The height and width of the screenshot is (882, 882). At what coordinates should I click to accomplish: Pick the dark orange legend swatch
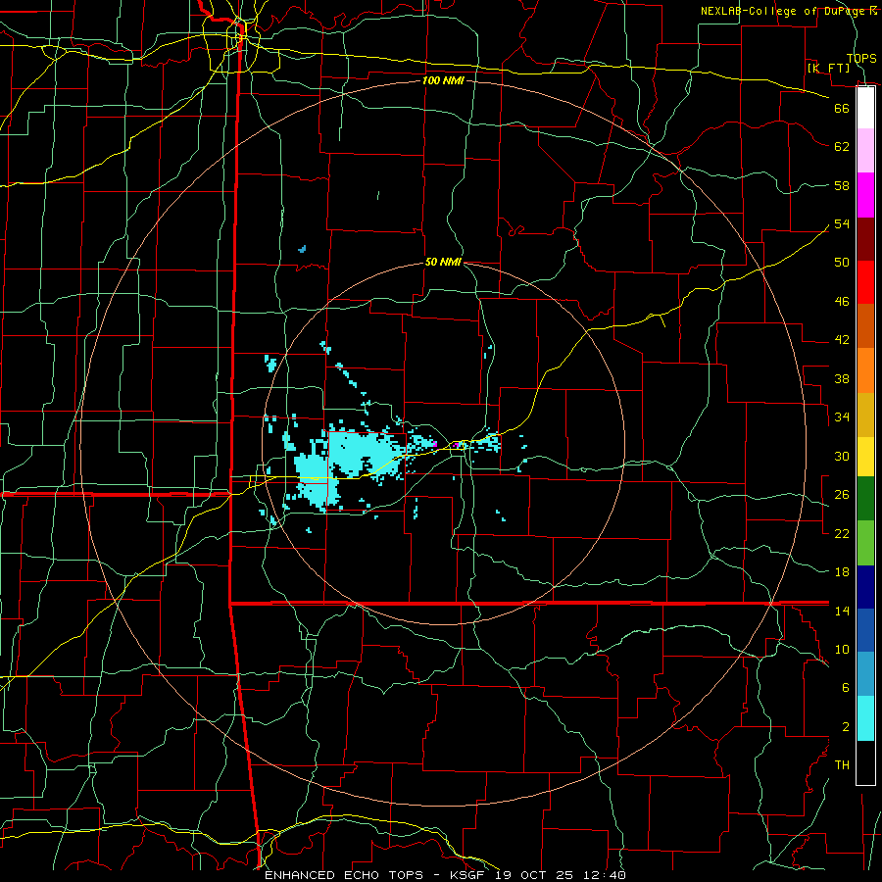click(x=865, y=326)
